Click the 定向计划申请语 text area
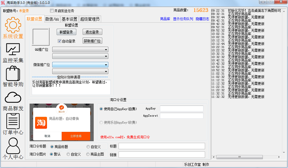288x168 pixels. 71,87
